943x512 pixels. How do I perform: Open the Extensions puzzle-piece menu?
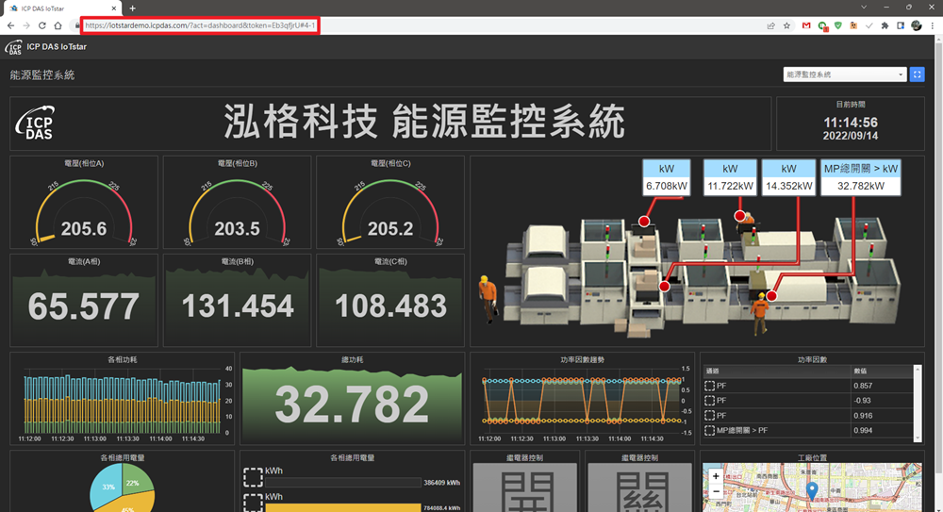[x=885, y=25]
